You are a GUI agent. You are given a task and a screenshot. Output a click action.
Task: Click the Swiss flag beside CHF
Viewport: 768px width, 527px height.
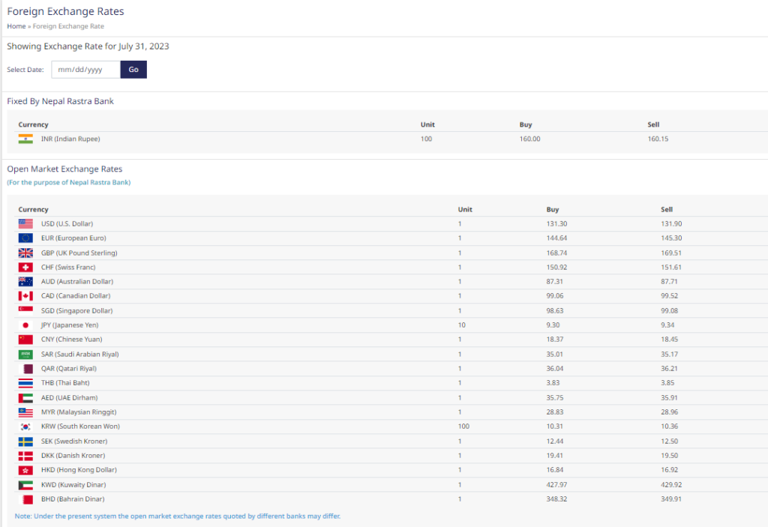coord(25,267)
